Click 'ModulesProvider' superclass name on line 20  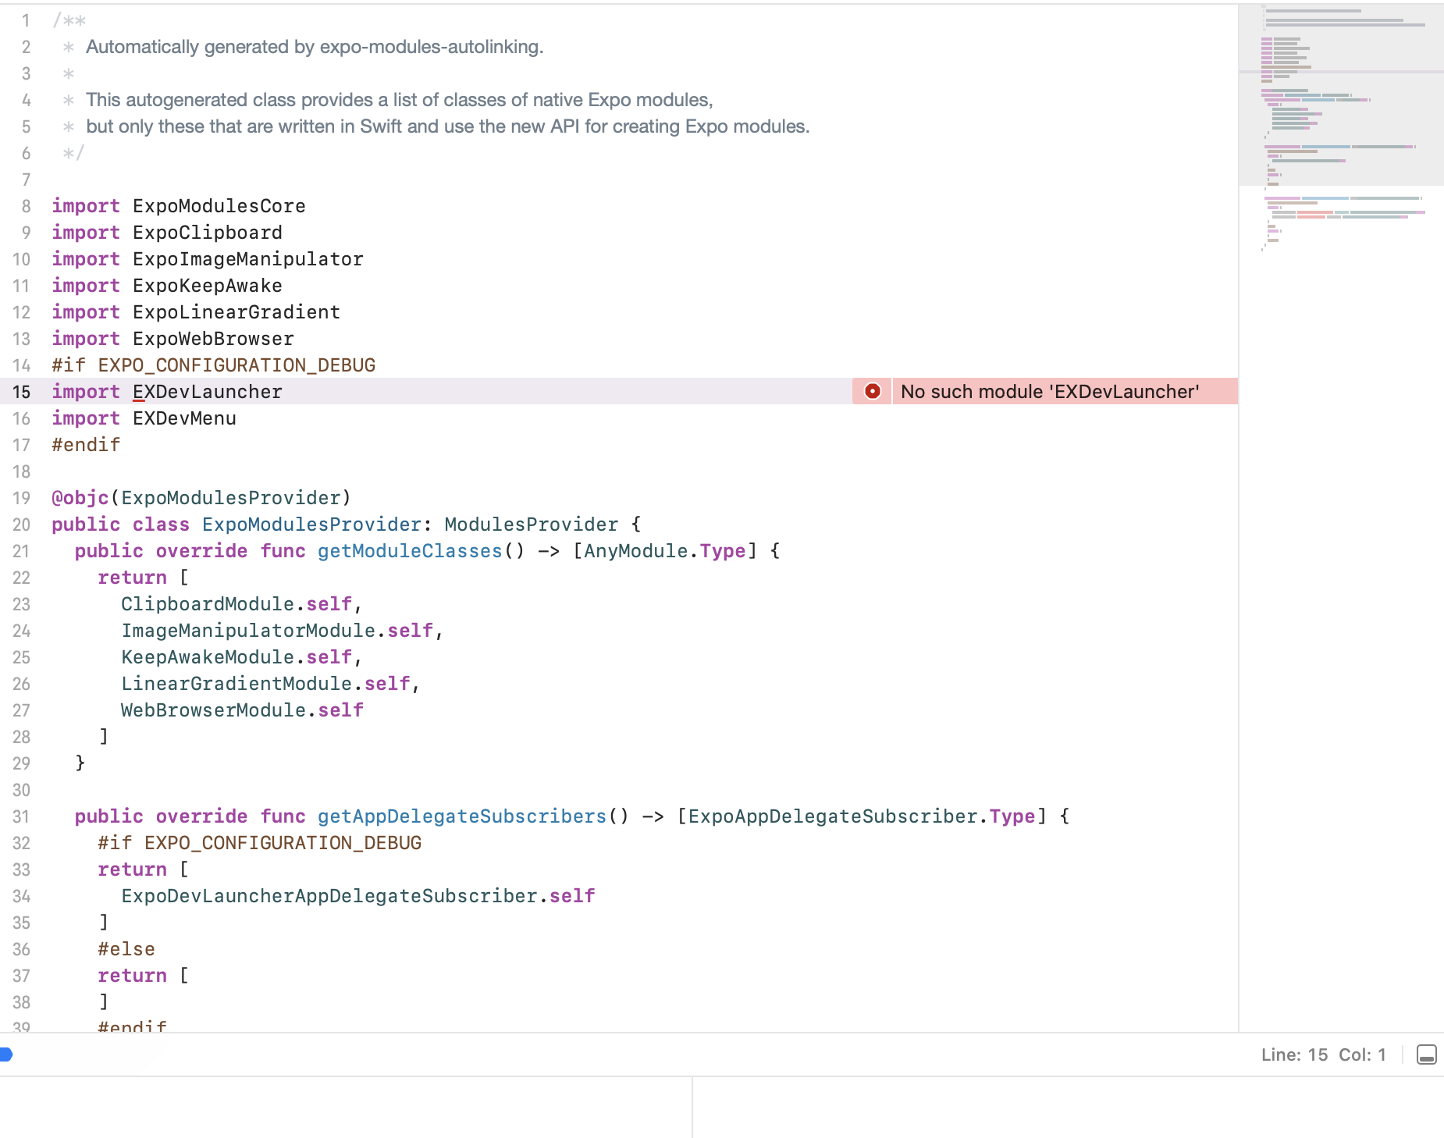(x=532, y=525)
